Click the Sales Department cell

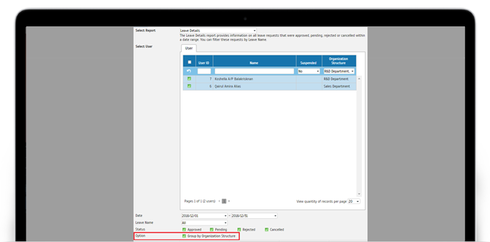coord(339,86)
